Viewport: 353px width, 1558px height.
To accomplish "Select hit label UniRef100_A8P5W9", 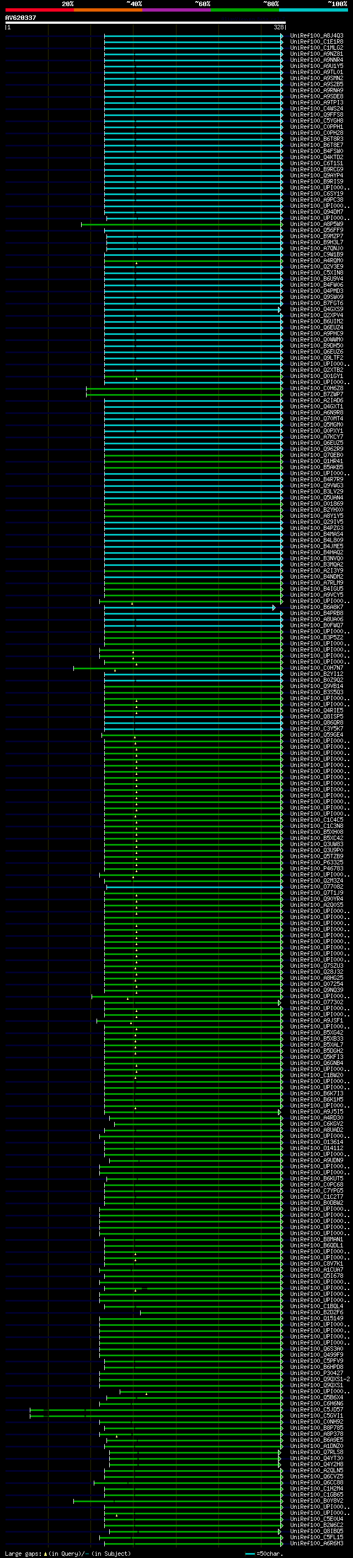I will (316, 224).
